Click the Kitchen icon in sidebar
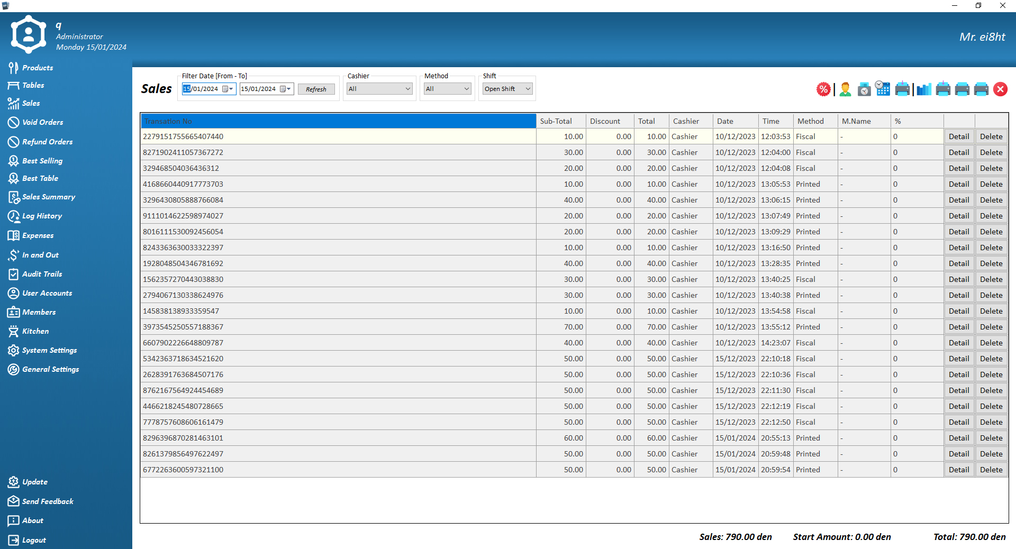Screen dimensions: 1016x549 click(x=13, y=332)
